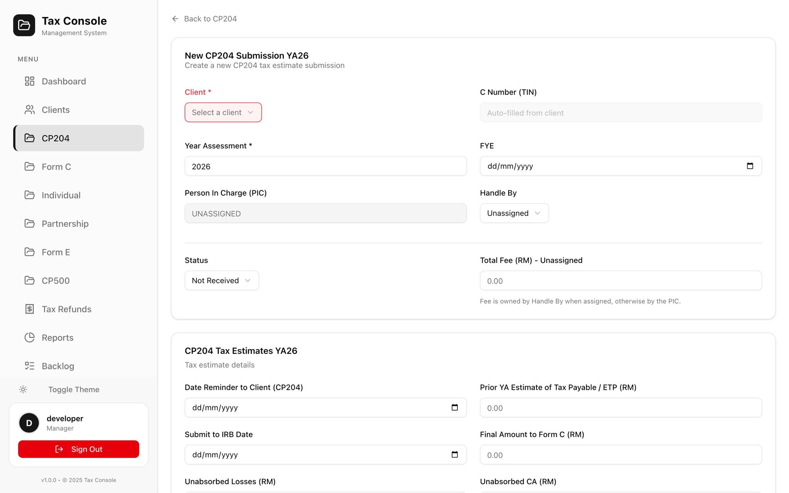The width and height of the screenshot is (789, 493).
Task: Click the Partnership folder icon
Action: tap(30, 223)
